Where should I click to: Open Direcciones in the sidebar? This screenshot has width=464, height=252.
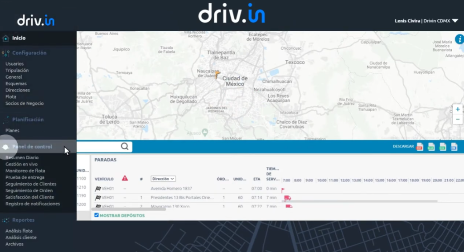[x=18, y=90]
